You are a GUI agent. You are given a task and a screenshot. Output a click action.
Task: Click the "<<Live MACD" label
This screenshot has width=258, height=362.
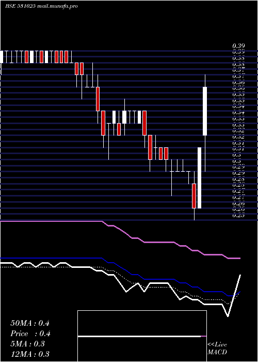217,349
